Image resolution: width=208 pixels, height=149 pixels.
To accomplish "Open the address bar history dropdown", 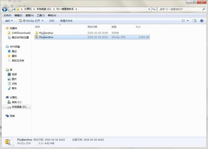I will pyautogui.click(x=149, y=9).
